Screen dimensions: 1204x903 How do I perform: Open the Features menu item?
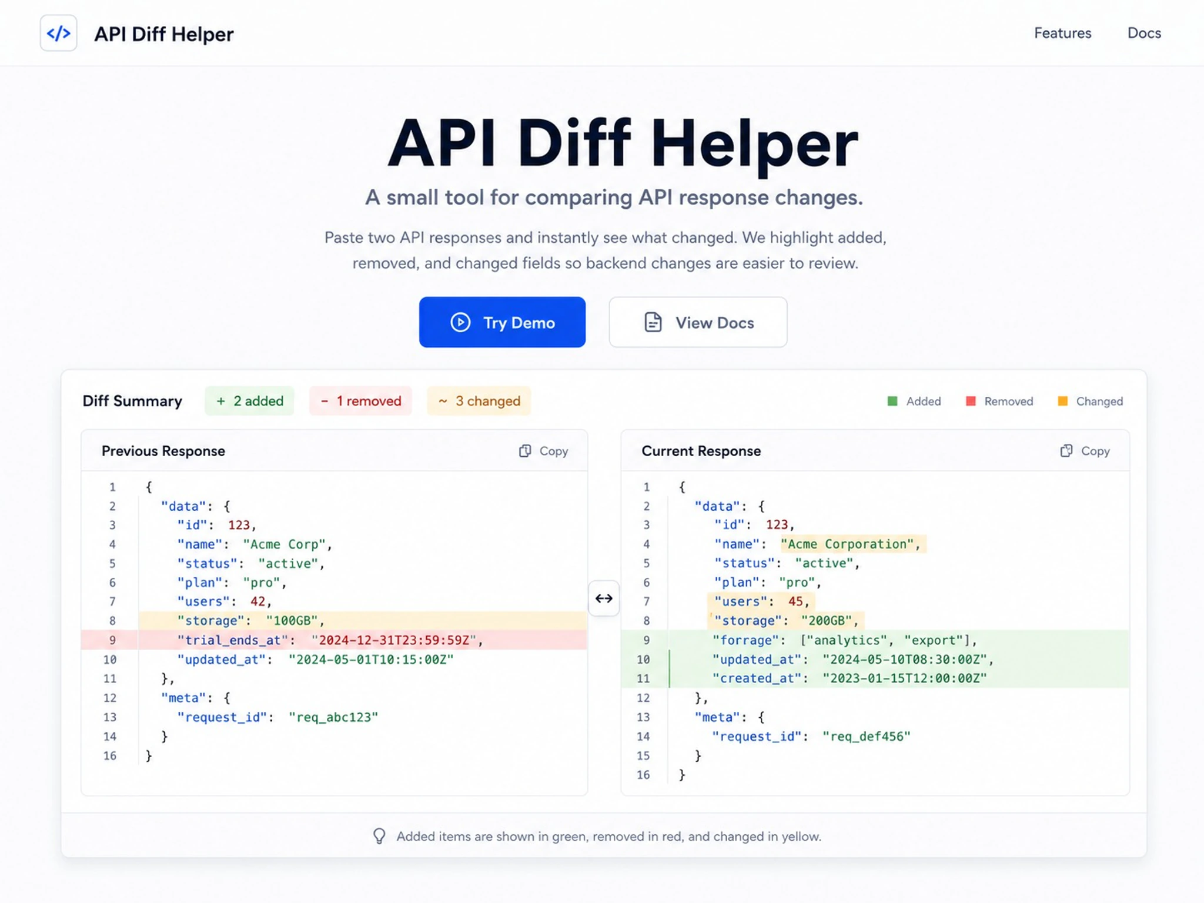[x=1062, y=33]
